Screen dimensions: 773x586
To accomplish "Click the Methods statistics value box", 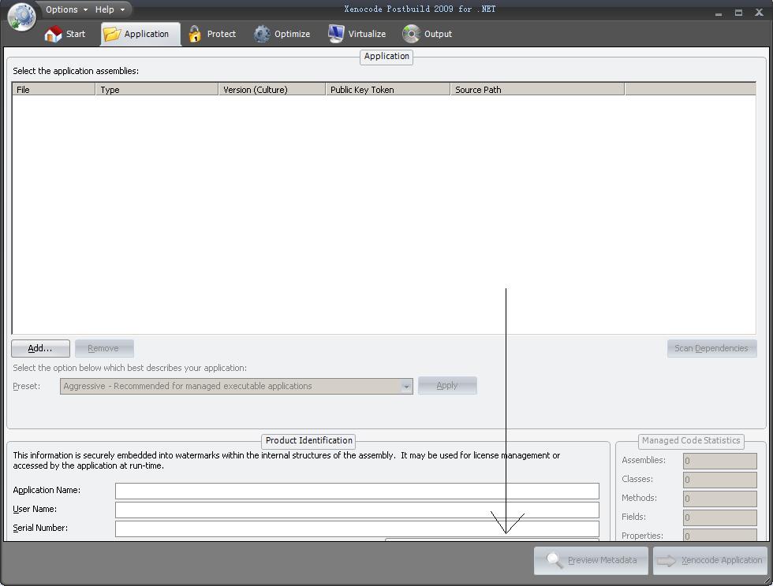I will [719, 499].
